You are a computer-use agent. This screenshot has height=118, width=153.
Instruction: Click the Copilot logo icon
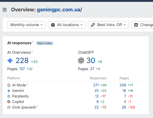tap(9, 102)
